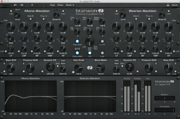Click the brainworx logo between Gain Scale and Mono-Maker

coord(90,68)
